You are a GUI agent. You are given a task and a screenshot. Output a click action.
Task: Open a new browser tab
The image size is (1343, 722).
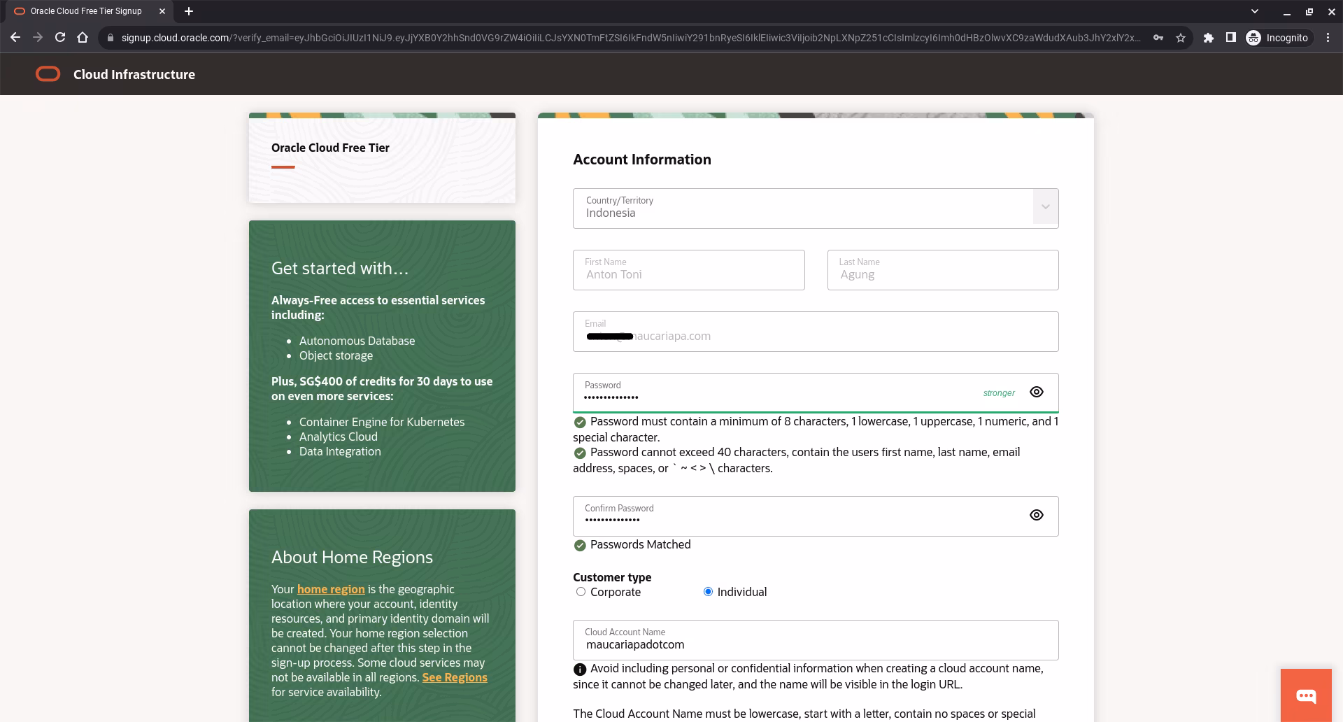pyautogui.click(x=189, y=11)
